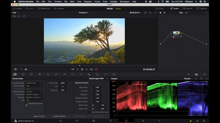Switch to the Media page icon
220x123 pixels.
(x=60, y=121)
